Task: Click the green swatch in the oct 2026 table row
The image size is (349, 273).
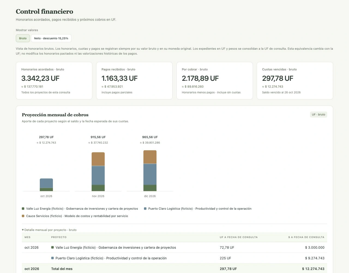Action: pos(53,247)
